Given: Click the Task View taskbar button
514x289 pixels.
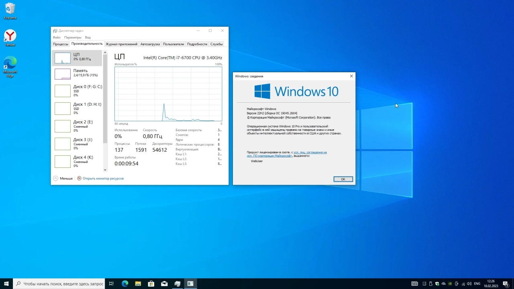Looking at the screenshot, I should point(111,284).
